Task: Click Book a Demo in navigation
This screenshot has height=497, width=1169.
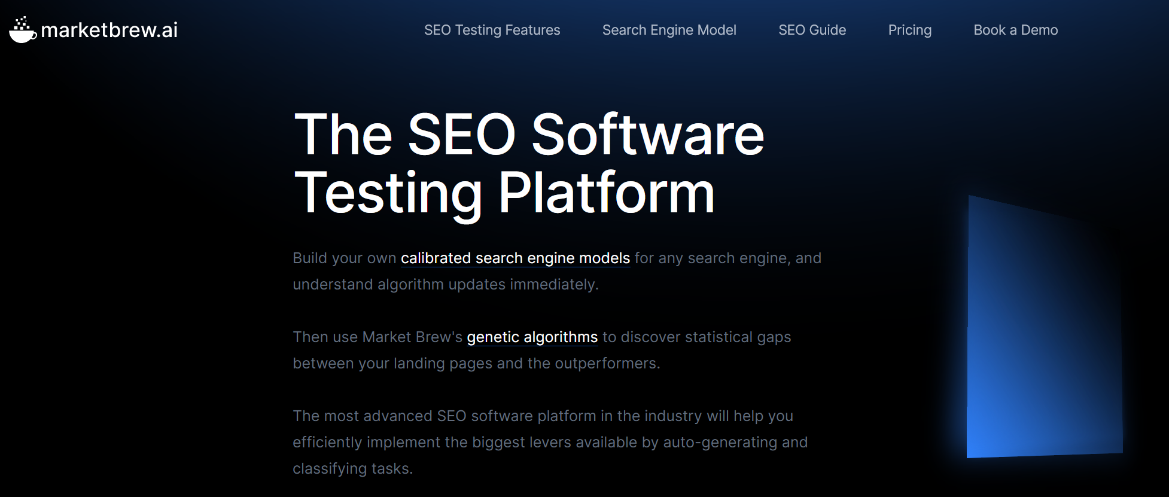Action: [x=1015, y=30]
